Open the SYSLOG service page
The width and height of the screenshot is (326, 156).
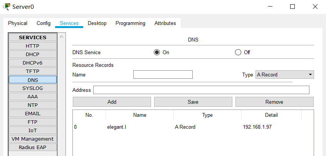point(32,88)
